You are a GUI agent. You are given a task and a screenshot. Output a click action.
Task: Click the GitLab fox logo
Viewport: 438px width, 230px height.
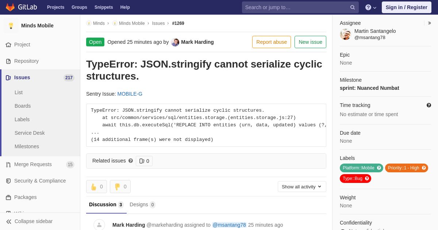coord(10,7)
